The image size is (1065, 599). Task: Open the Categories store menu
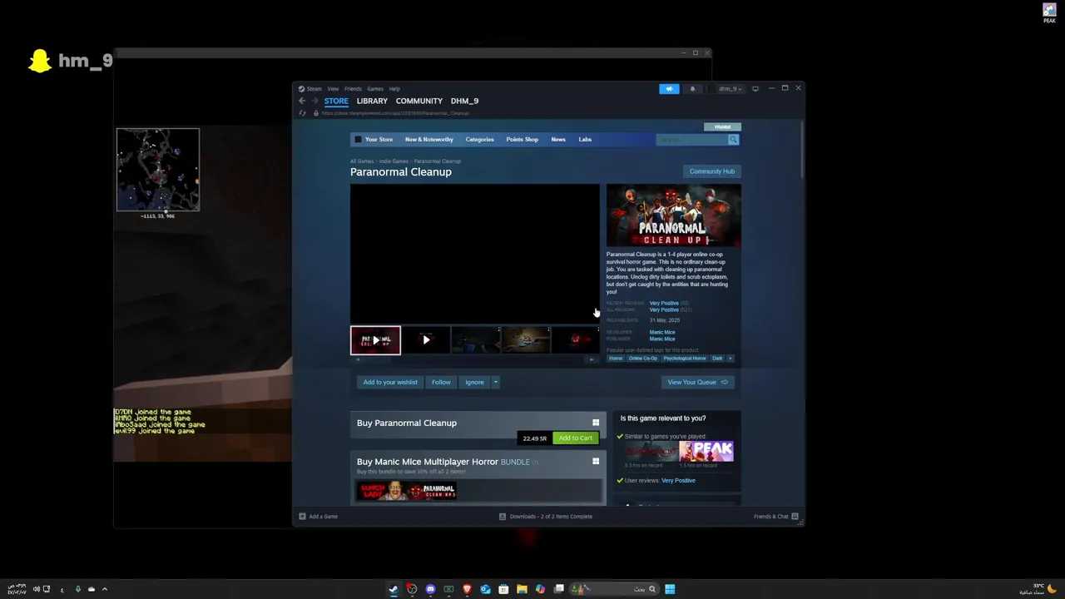[479, 140]
